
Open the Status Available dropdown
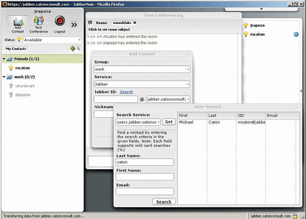pos(52,40)
